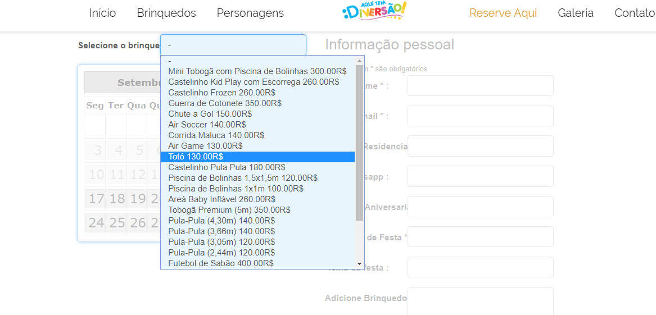Go to the Personagens page
656x315 pixels.
(x=250, y=13)
